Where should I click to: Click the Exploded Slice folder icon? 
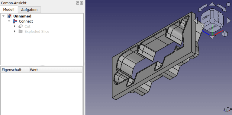[x=21, y=31]
